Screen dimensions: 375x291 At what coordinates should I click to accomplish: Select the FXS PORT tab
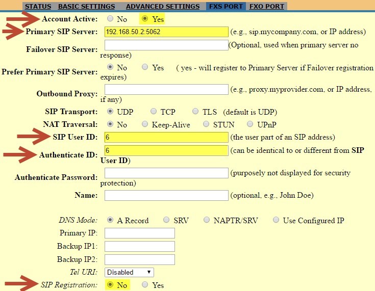[226, 6]
